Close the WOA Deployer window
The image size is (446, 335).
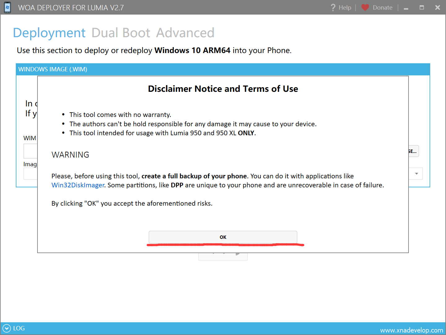tap(437, 7)
